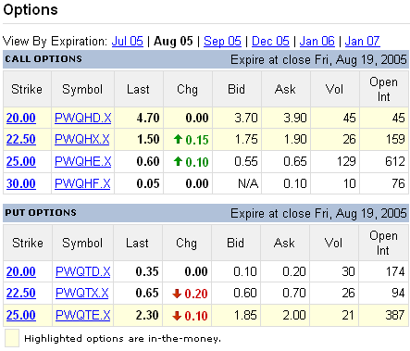Click put strike 25.00 next to PWQTE.X
The height and width of the screenshot is (351, 410).
(21, 315)
